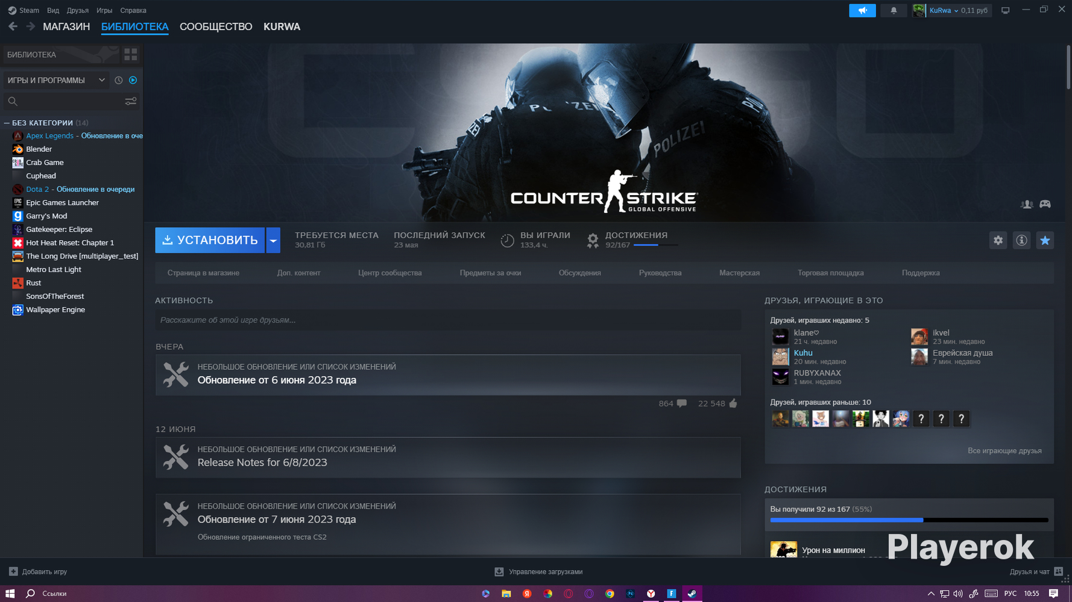Image resolution: width=1072 pixels, height=602 pixels.
Task: Open the KURWA profile tab
Action: [282, 26]
